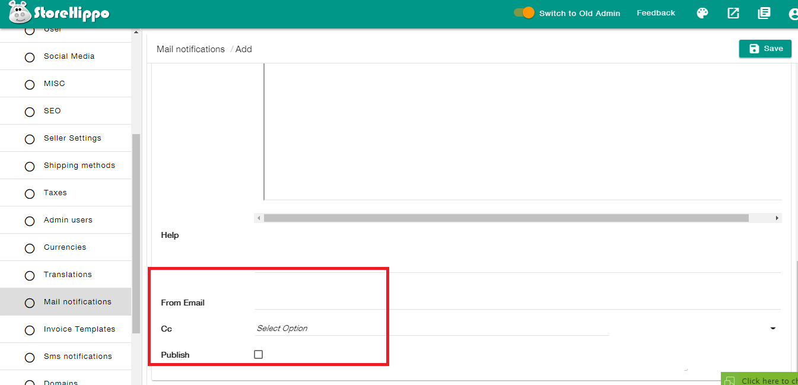Screen dimensions: 798x385
Task: Open the Cc Select Option dropdown
Action: pos(431,328)
